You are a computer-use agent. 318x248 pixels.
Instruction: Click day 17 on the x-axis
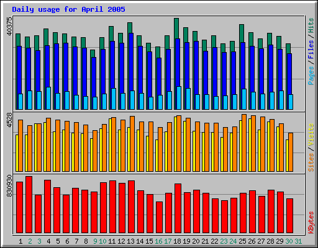168,241
